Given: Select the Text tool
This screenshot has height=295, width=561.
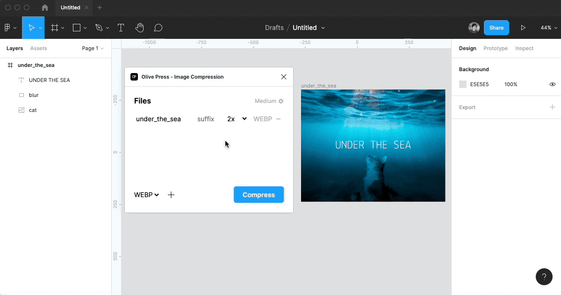Looking at the screenshot, I should (x=121, y=28).
